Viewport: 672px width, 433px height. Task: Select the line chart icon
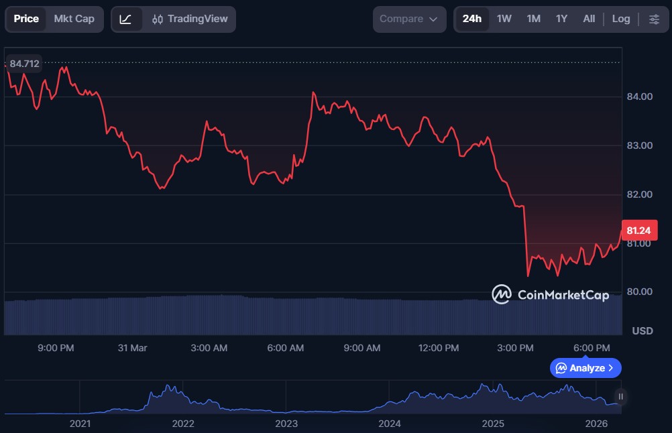pyautogui.click(x=125, y=19)
